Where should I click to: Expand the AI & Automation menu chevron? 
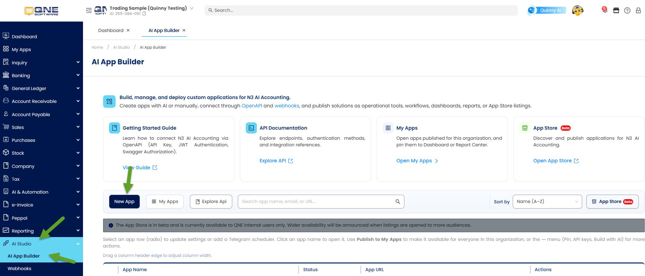pos(78,192)
